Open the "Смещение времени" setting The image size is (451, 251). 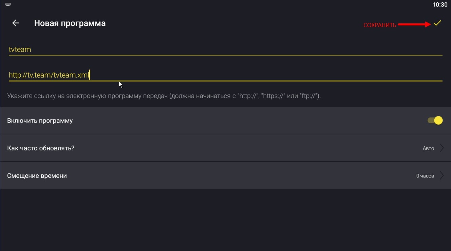37,176
